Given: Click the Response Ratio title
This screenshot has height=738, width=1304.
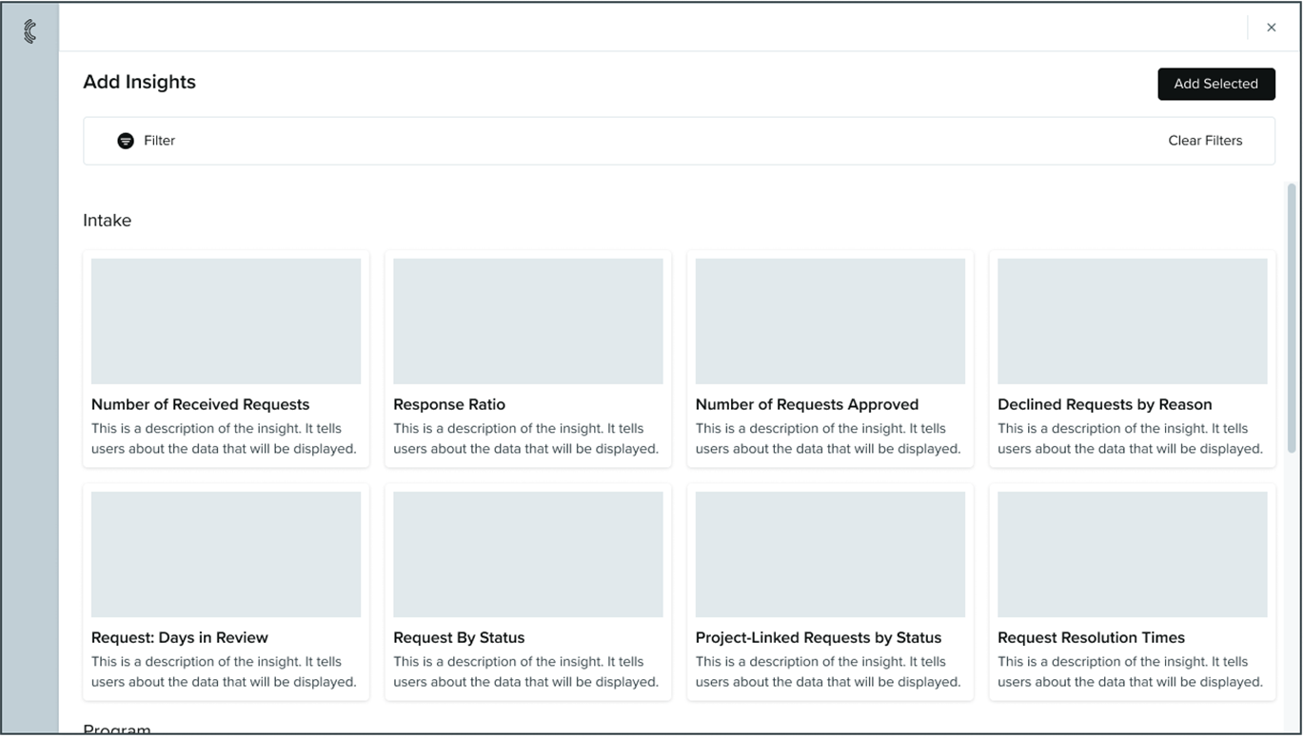Looking at the screenshot, I should tap(449, 404).
